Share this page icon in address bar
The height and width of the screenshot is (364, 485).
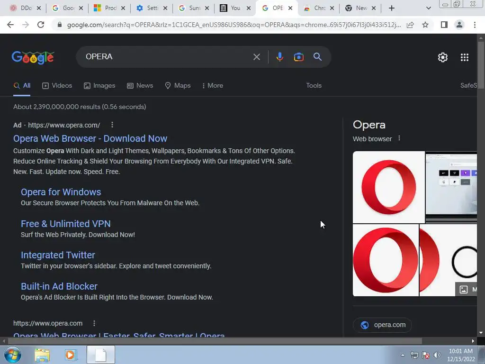[x=410, y=25]
